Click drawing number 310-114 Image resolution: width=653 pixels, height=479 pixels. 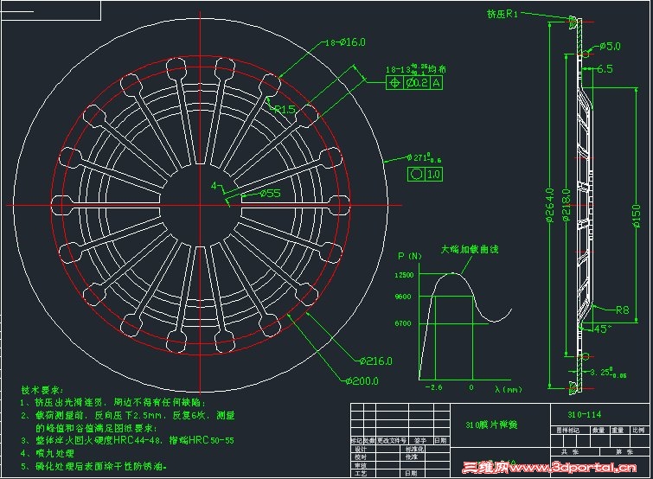pyautogui.click(x=585, y=414)
